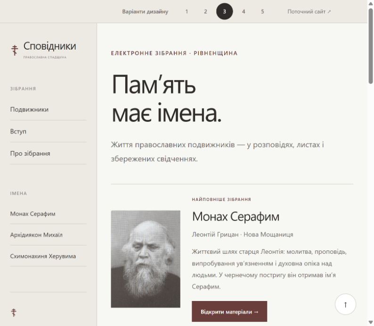Open Про зібрання in the sidebar
This screenshot has width=374, height=326.
[48, 153]
